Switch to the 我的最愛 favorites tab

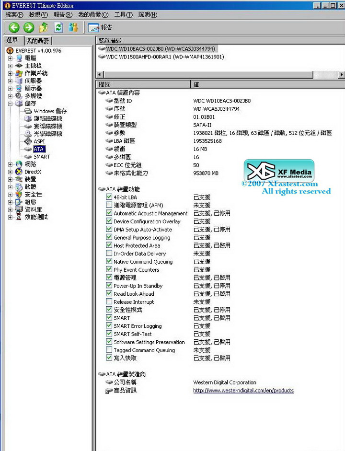click(x=38, y=41)
